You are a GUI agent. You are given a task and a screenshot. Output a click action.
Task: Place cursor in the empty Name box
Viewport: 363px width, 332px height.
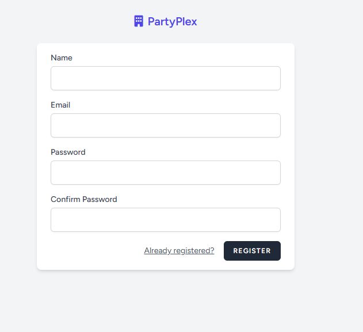pos(165,78)
